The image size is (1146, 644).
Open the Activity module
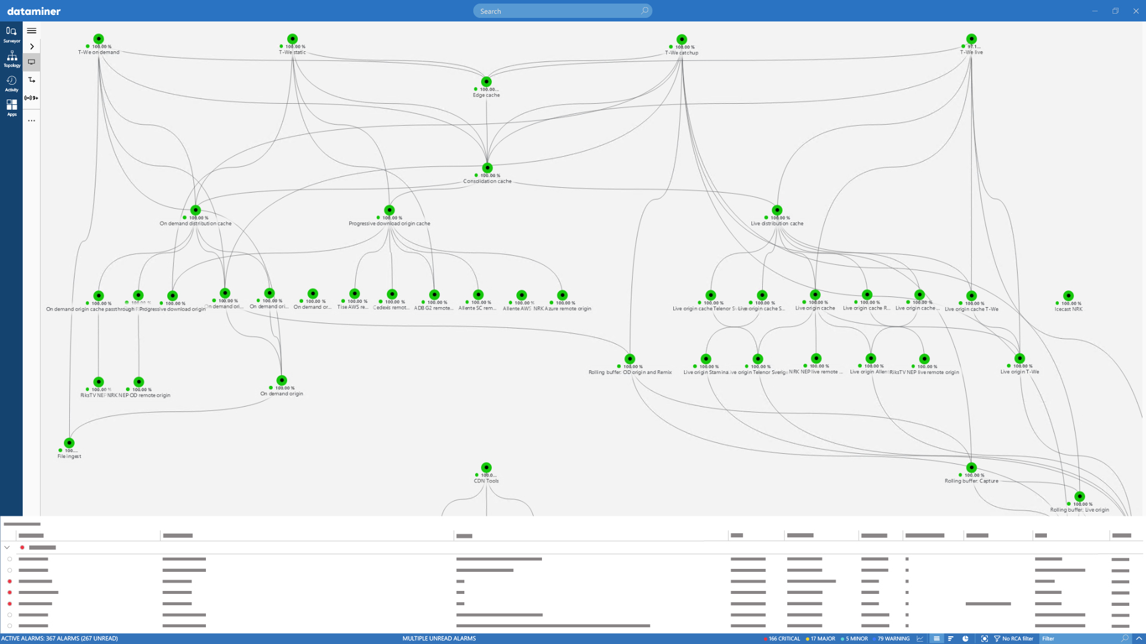11,83
